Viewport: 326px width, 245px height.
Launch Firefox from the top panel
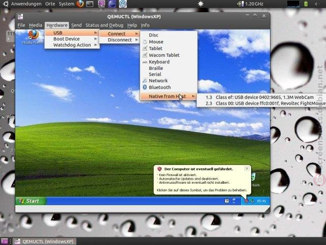(80, 4)
